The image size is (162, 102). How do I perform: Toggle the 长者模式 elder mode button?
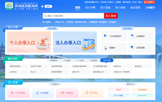[149, 2]
